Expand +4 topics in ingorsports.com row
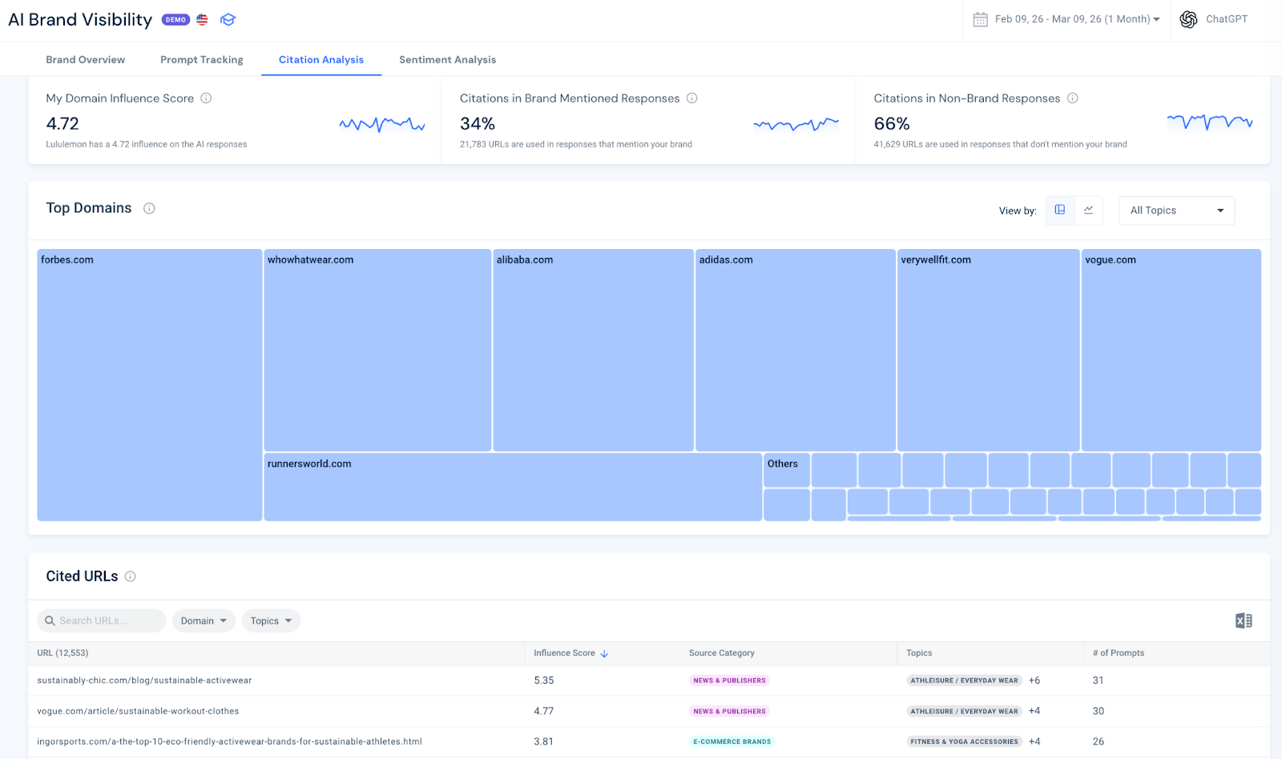1282x759 pixels. click(1034, 741)
